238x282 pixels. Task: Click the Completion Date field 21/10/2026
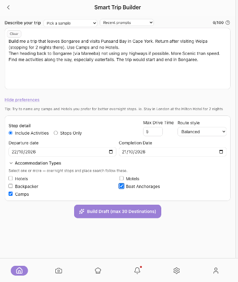point(172,152)
